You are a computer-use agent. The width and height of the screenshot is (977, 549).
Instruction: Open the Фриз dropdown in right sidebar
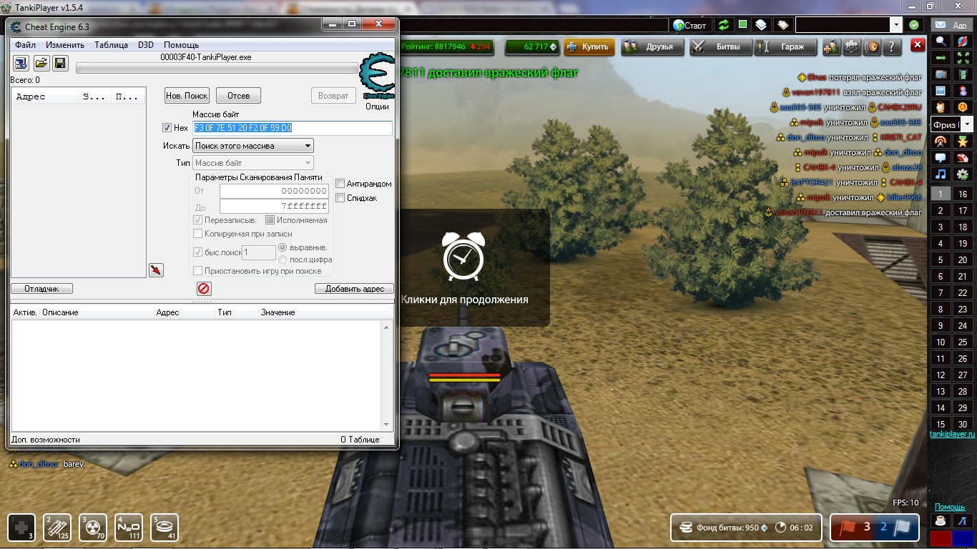click(968, 124)
